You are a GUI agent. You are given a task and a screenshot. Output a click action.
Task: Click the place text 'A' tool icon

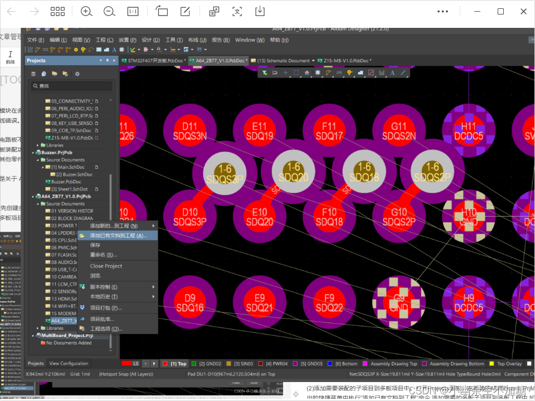click(x=393, y=72)
